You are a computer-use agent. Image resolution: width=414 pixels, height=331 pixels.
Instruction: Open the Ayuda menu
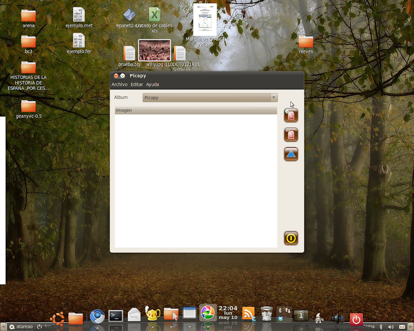(153, 84)
